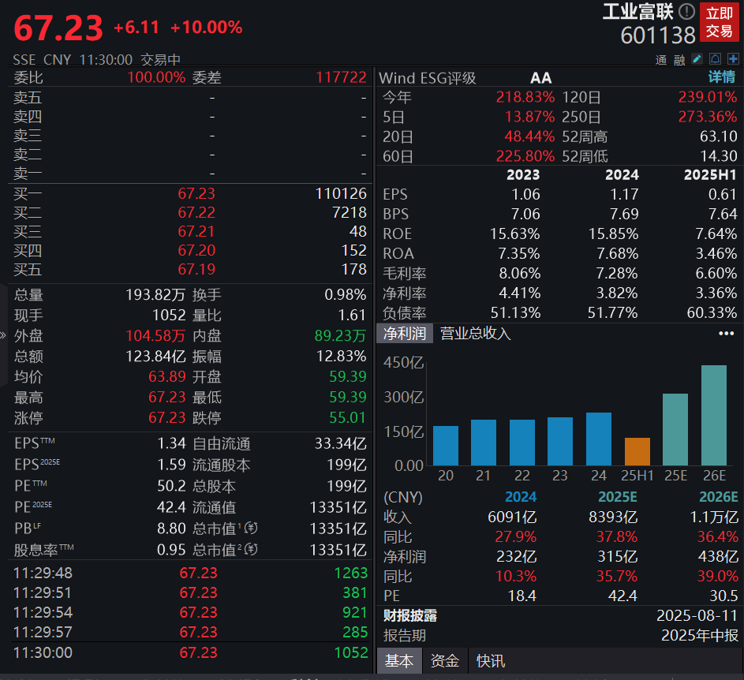Open the chart more-options ellipsis
The image size is (744, 680).
pyautogui.click(x=726, y=334)
